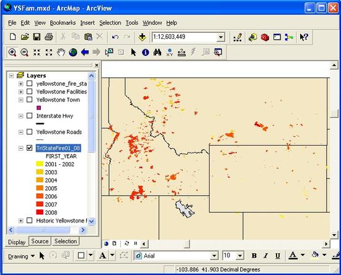341x275 pixels.
Task: Click the 2001 - 2002 yellow swatch
Action: point(40,164)
